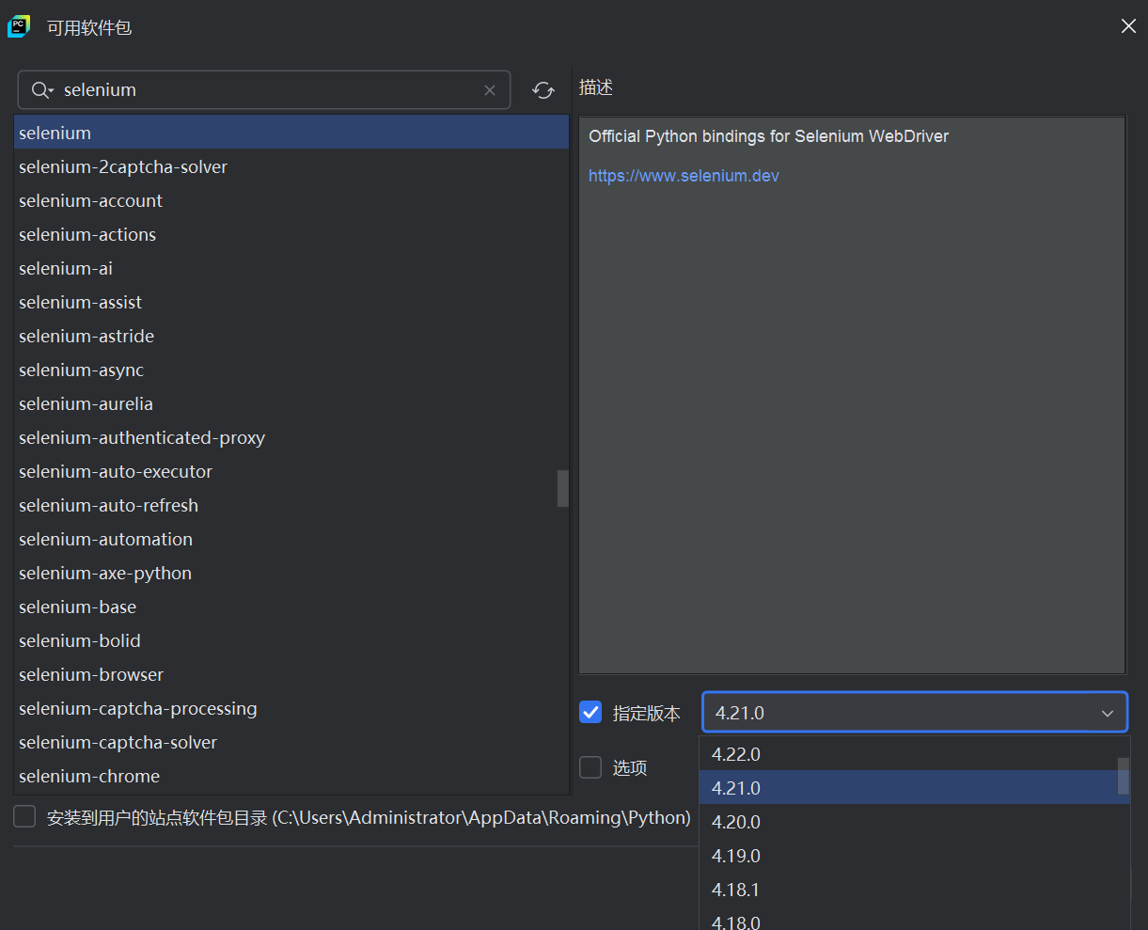Screen dimensions: 1148x930
Task: Select selenium-browser package
Action: [291, 674]
